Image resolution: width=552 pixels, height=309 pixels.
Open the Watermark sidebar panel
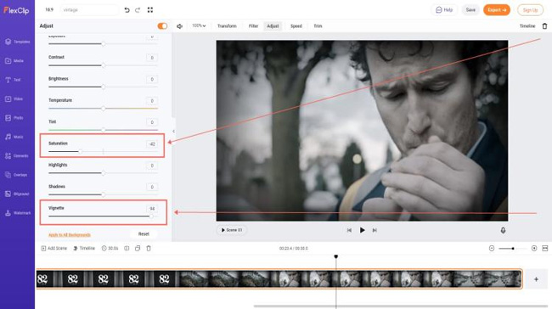(18, 213)
